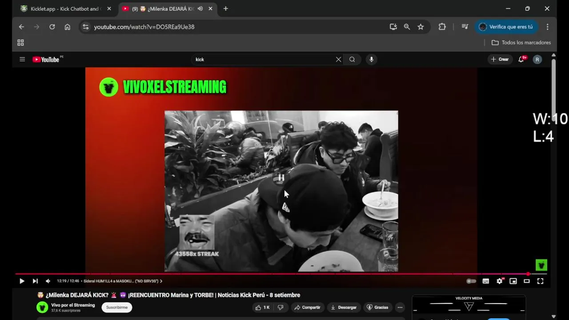Open the account avatar 'R' menu
Screen dimensions: 569x320
537,59
